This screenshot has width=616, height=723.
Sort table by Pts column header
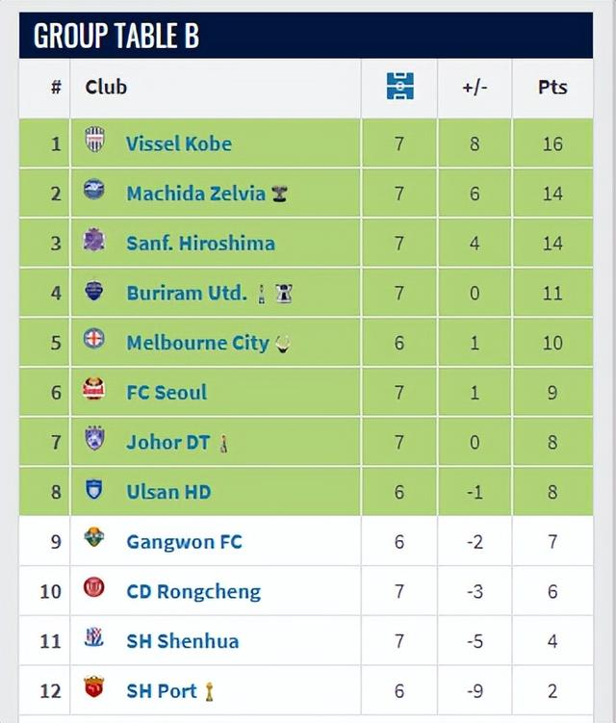pyautogui.click(x=552, y=87)
